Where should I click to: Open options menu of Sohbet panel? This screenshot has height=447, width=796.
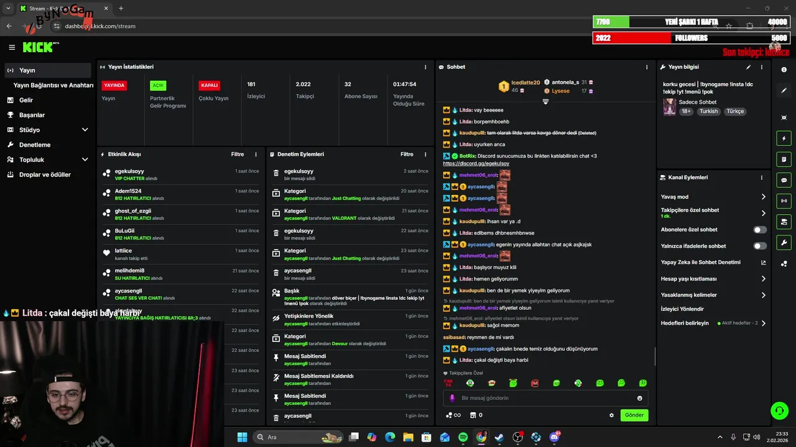click(x=647, y=67)
